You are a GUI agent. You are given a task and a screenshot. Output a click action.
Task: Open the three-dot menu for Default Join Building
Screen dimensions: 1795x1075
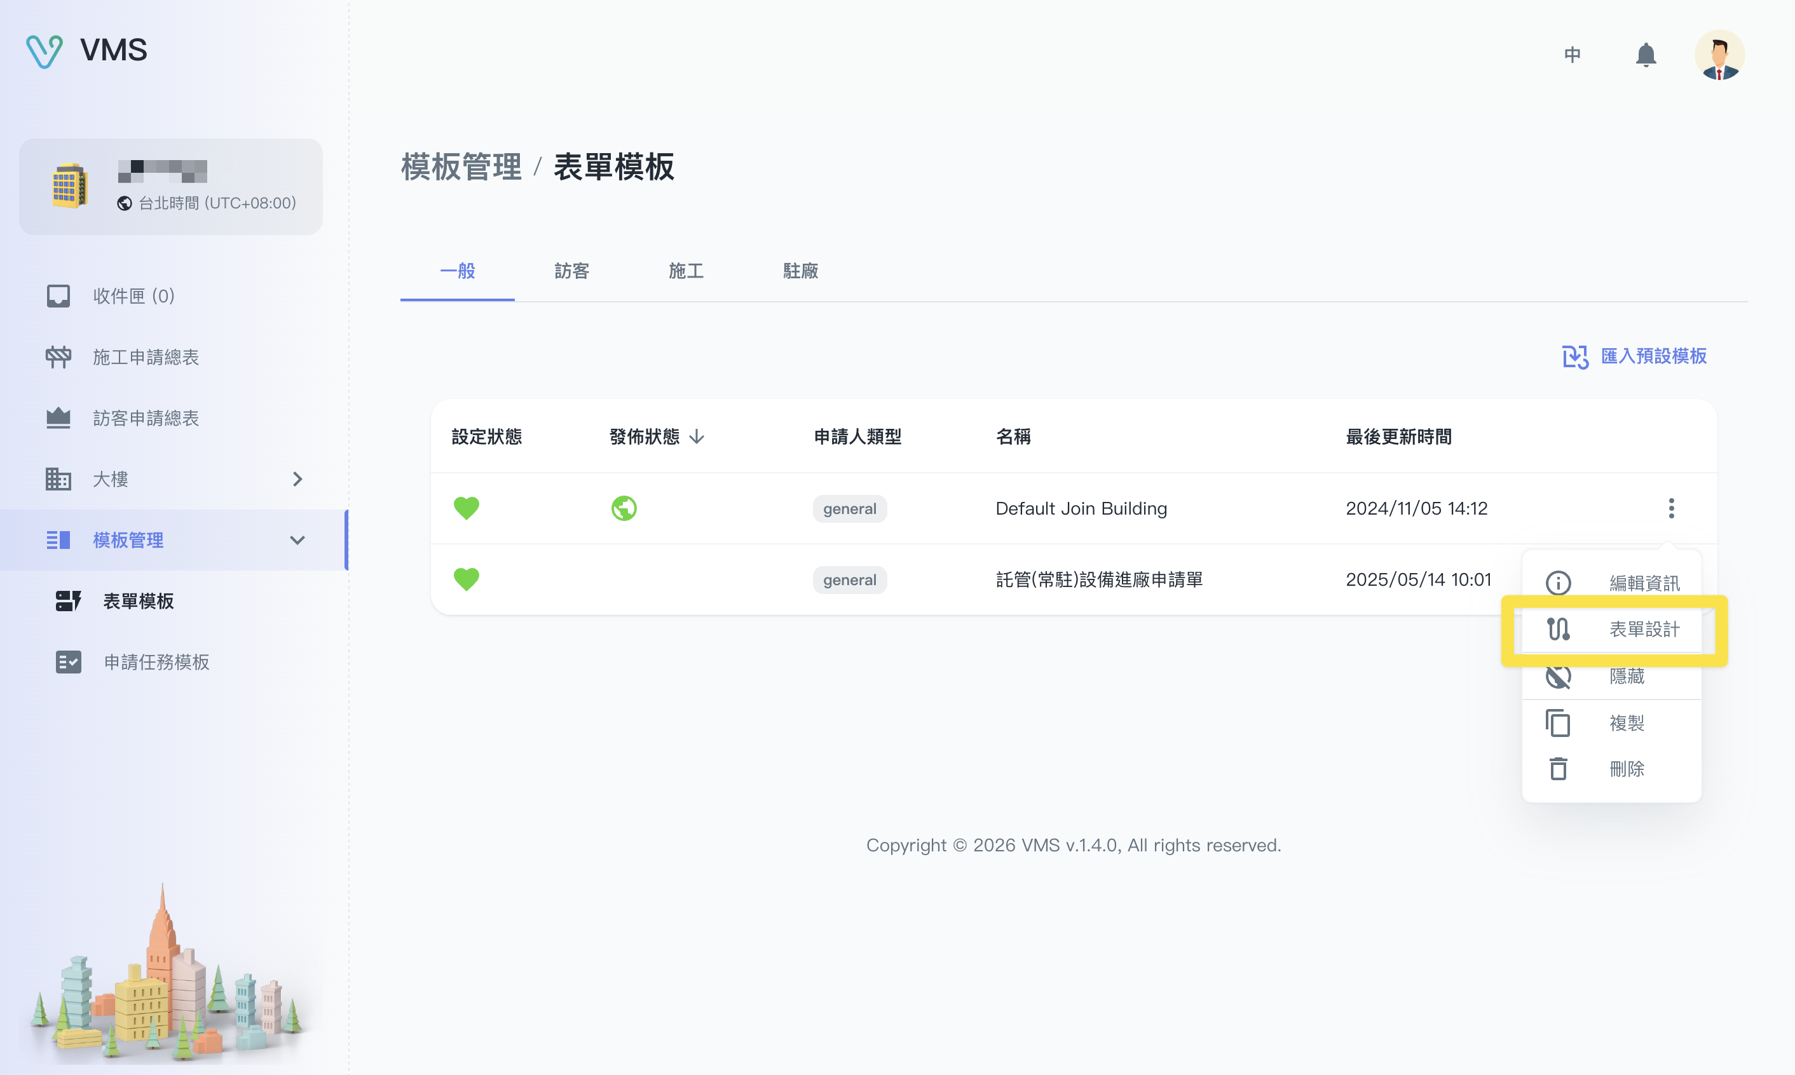pyautogui.click(x=1671, y=508)
